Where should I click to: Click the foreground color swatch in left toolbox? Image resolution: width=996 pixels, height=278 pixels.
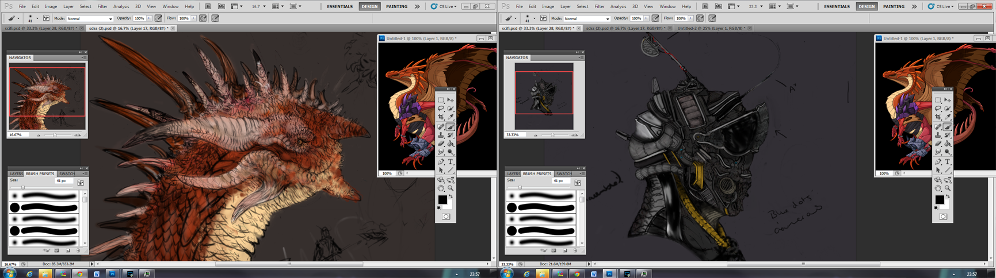[x=442, y=199]
